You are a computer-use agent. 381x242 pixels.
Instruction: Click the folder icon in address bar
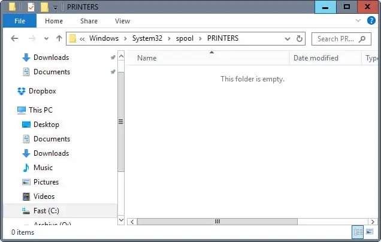tap(72, 38)
